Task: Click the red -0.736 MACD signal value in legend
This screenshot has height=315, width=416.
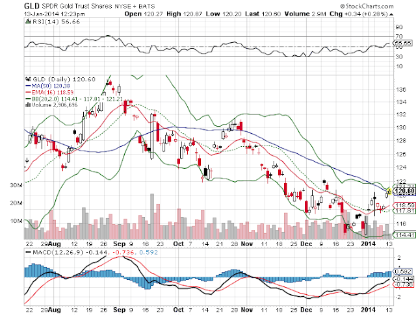Action: tap(123, 253)
